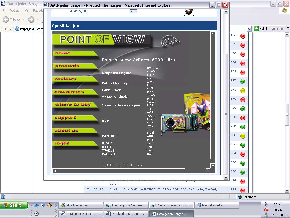290x218 pixels.
Task: Open Windows Media Player from quick launch
Action: [x=36, y=214]
